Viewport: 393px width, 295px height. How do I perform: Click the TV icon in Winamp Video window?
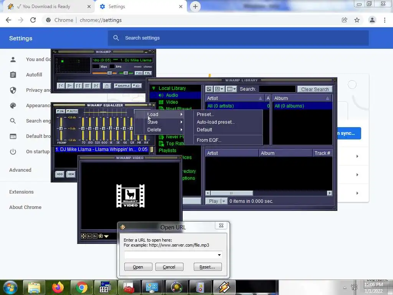tap(101, 236)
